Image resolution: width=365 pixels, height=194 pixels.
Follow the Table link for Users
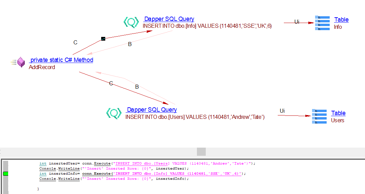point(338,113)
